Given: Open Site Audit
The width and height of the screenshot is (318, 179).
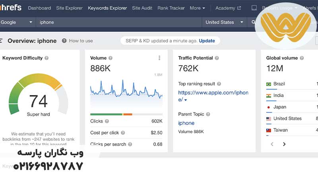Looking at the screenshot, I should (142, 8).
